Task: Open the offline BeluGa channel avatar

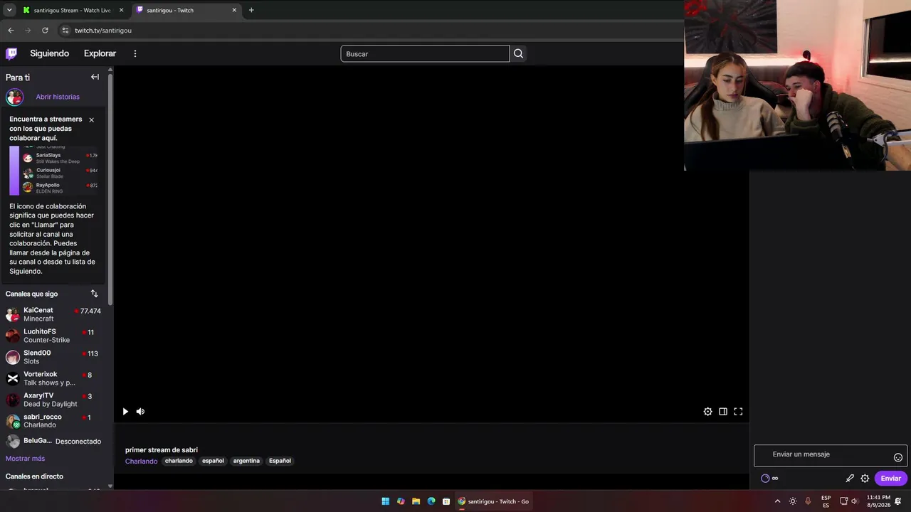Action: click(x=13, y=442)
